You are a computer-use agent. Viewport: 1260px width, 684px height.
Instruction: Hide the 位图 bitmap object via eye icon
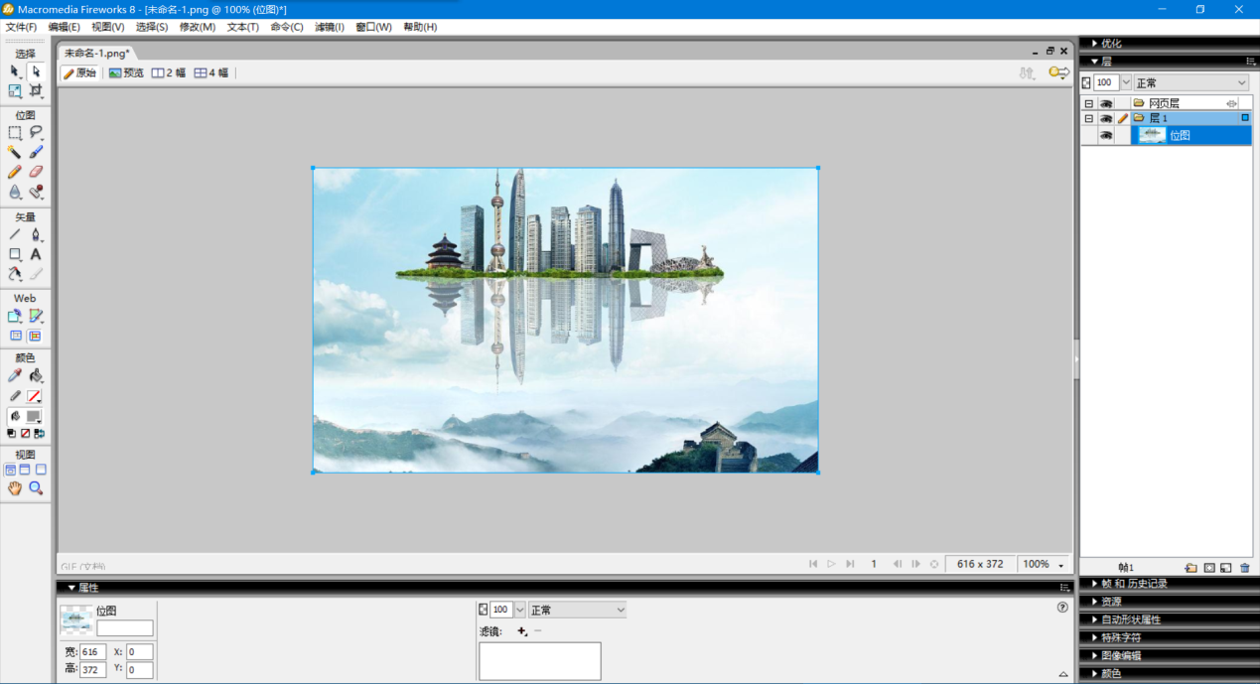(x=1105, y=136)
